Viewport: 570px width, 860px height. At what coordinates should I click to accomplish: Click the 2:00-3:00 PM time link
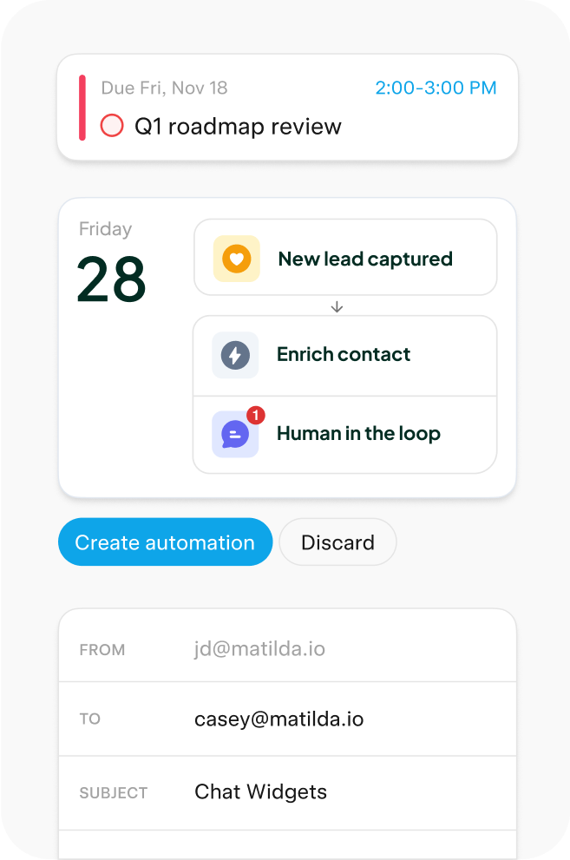(x=436, y=88)
